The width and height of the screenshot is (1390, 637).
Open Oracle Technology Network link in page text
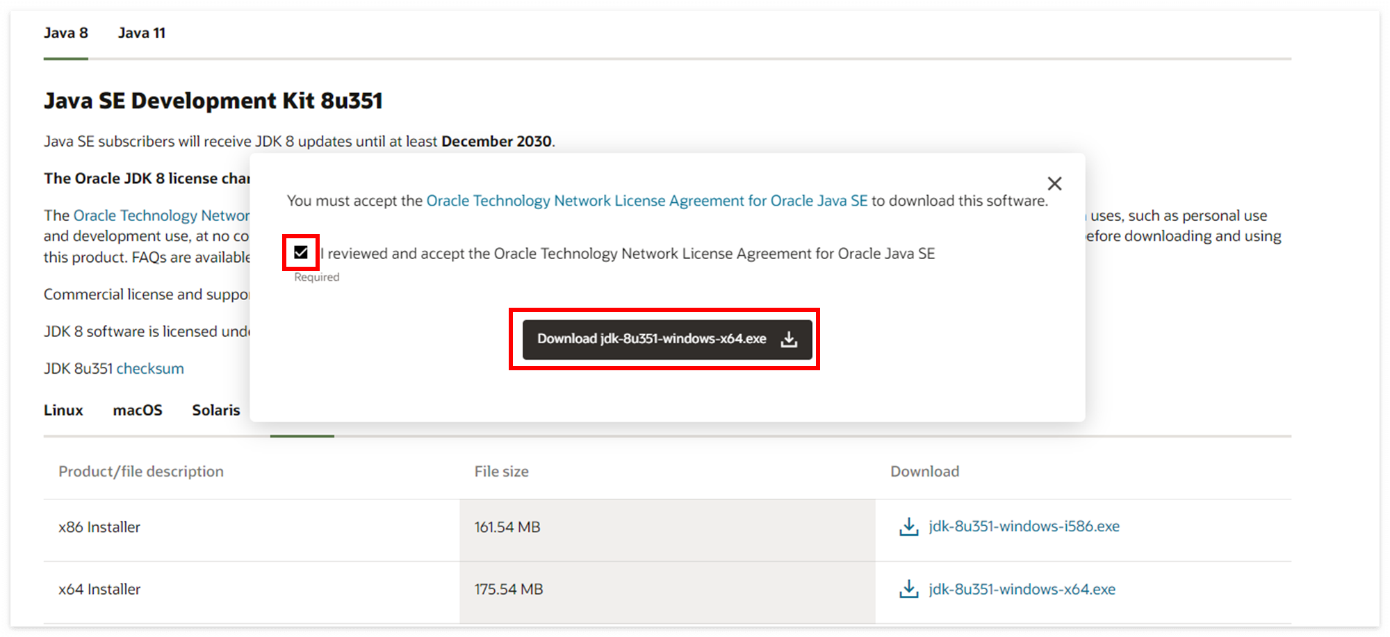point(161,215)
